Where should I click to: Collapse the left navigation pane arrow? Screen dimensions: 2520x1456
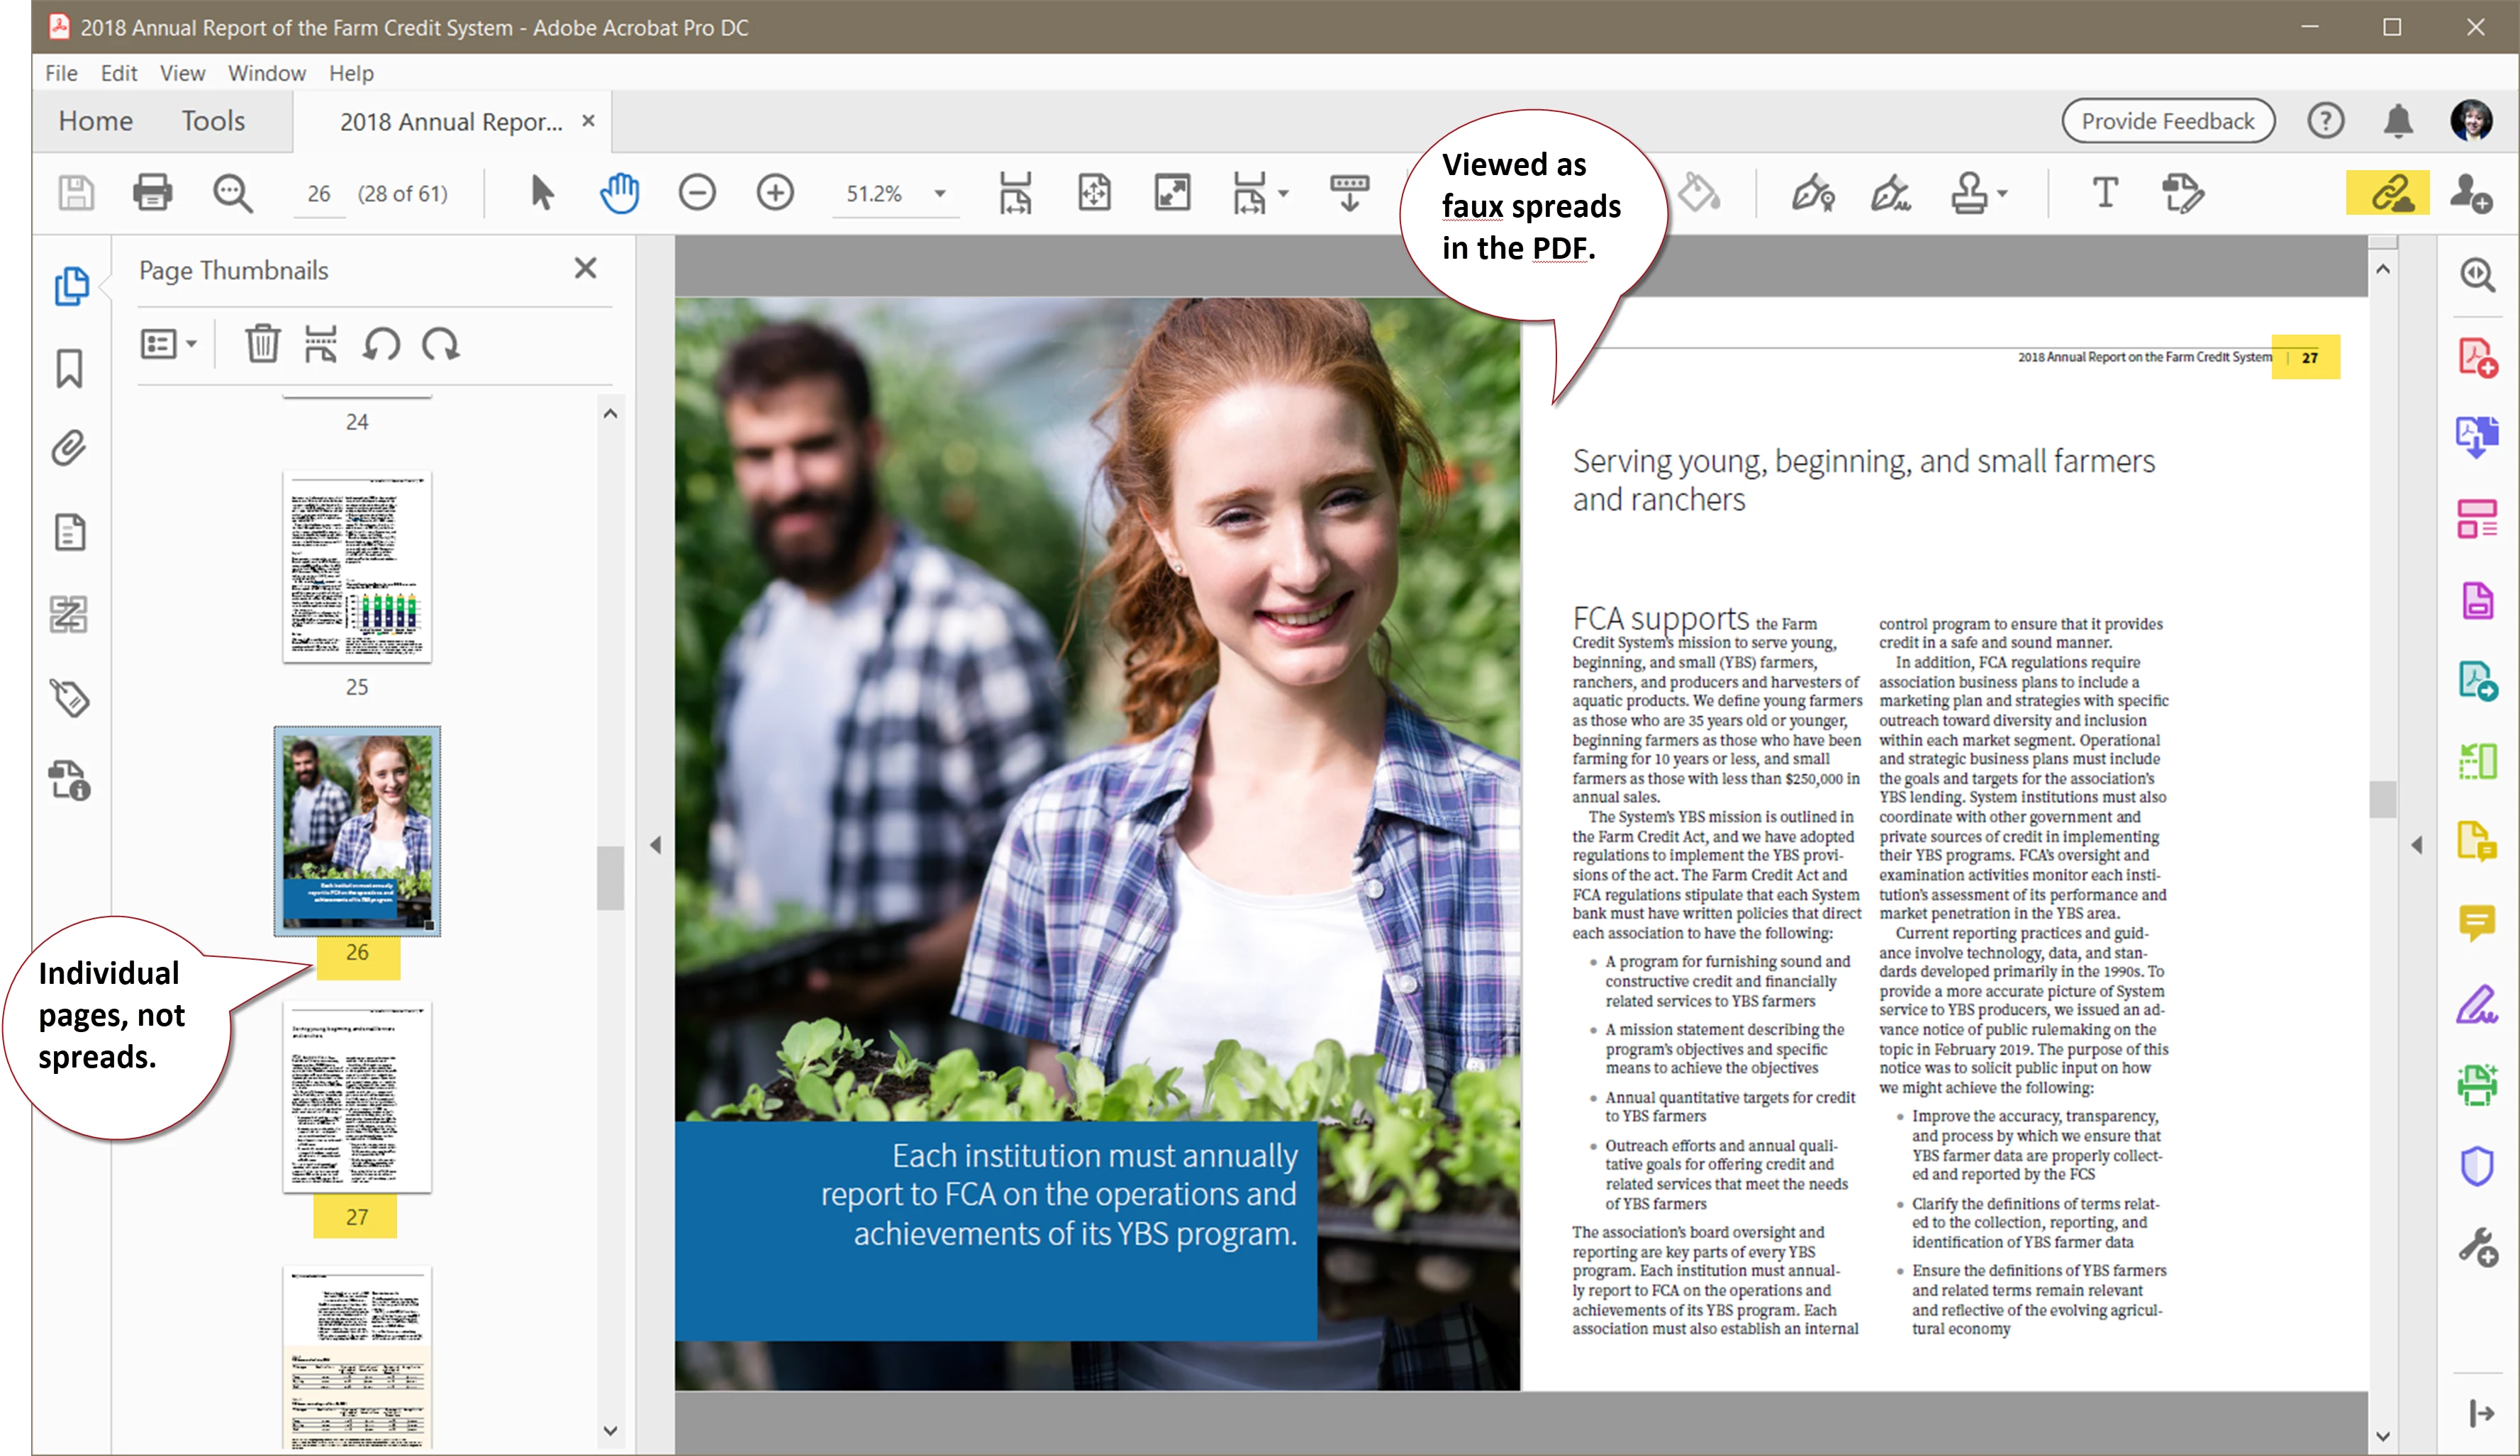pos(655,845)
